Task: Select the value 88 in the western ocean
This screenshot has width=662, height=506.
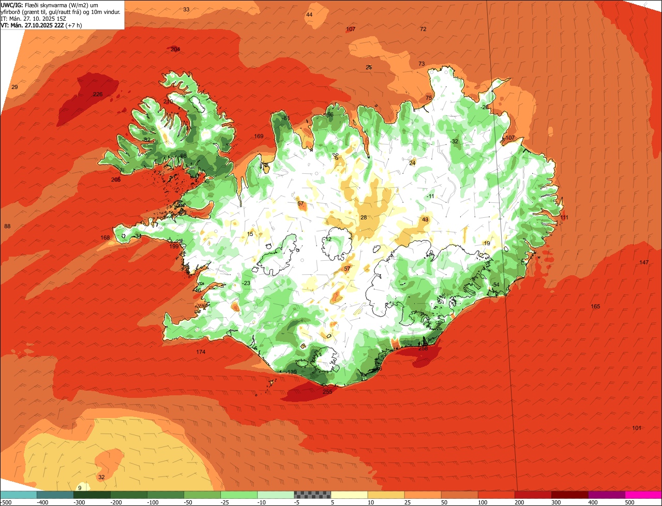Action: click(7, 226)
